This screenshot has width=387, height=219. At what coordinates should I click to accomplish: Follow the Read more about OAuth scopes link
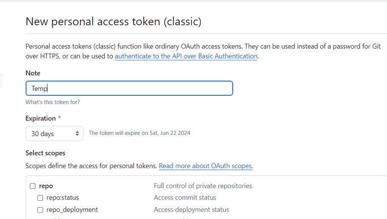tap(206, 166)
